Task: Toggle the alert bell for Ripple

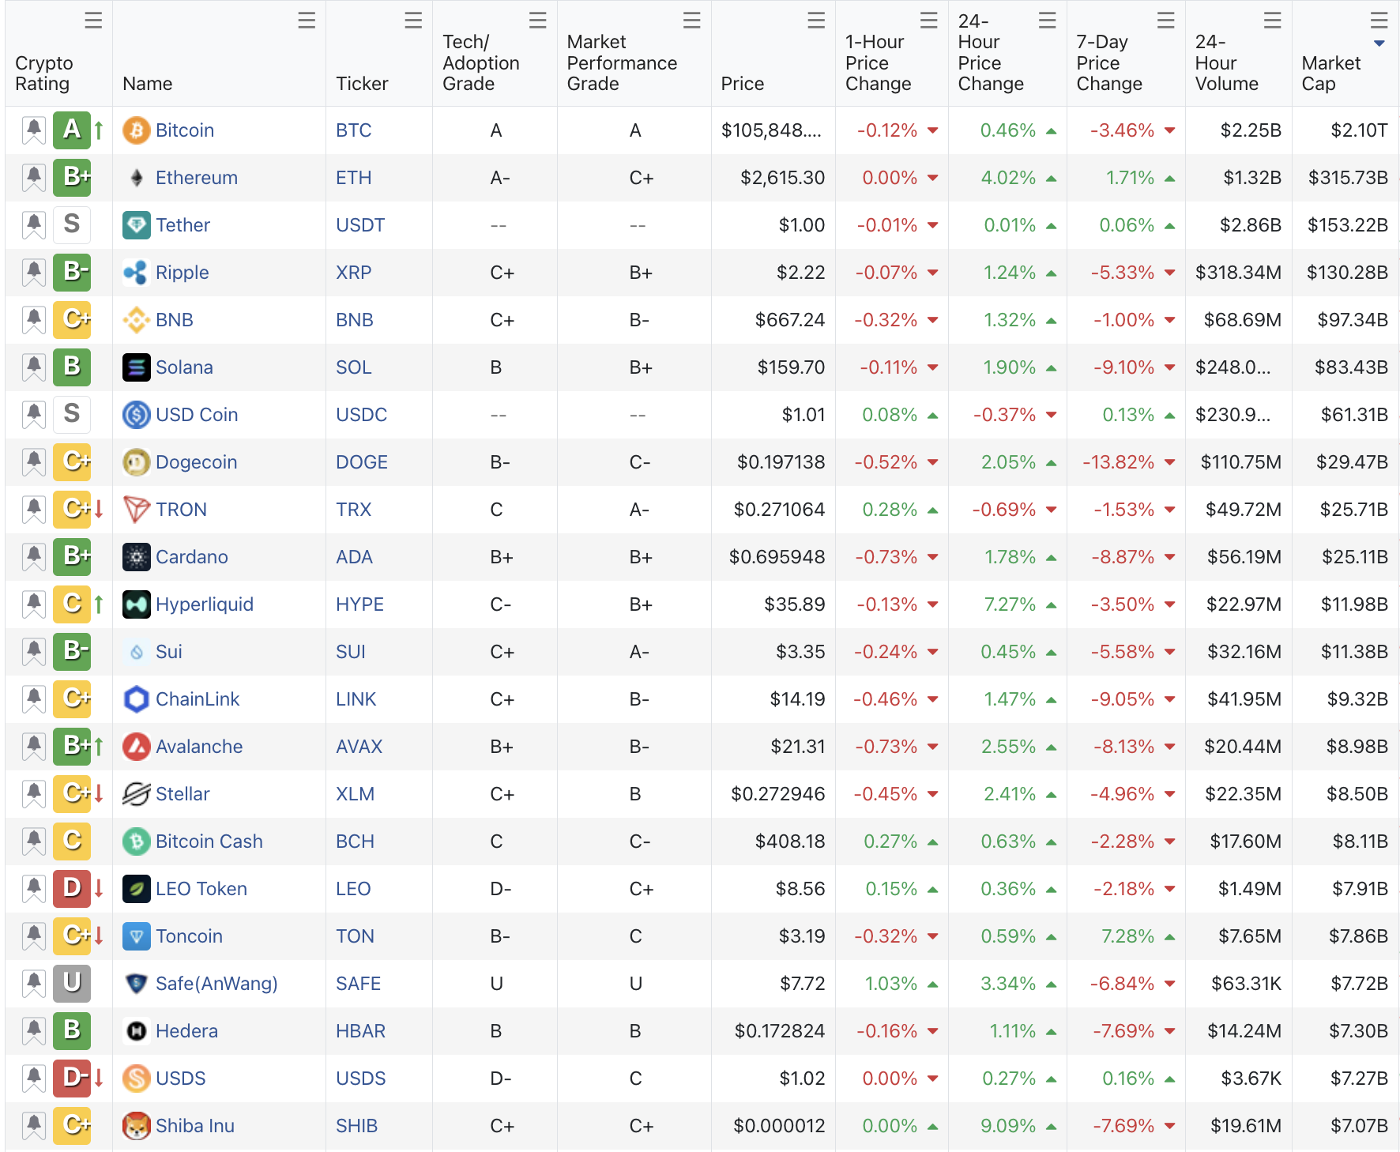Action: pyautogui.click(x=33, y=273)
